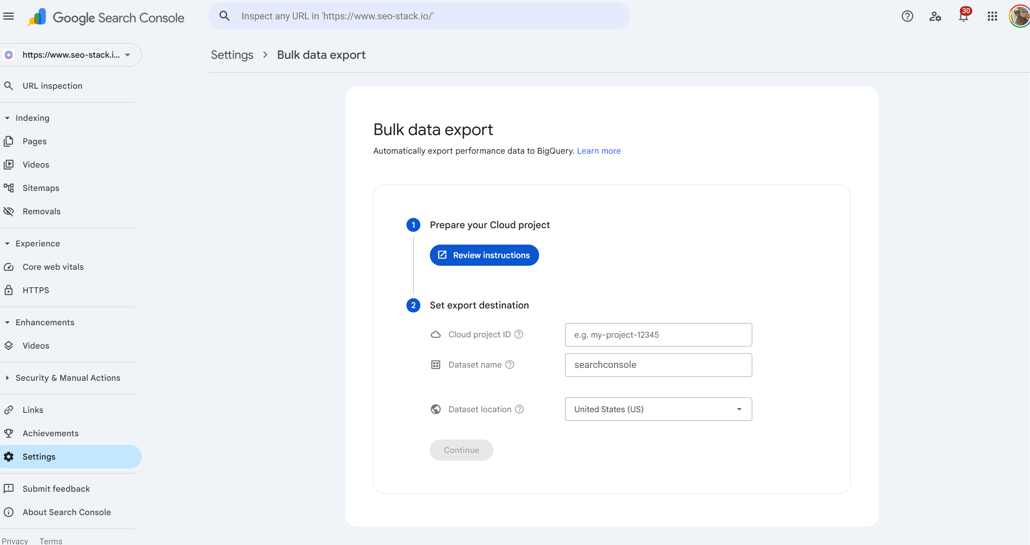Open the Google apps grid icon
This screenshot has height=545, width=1030.
tap(992, 16)
